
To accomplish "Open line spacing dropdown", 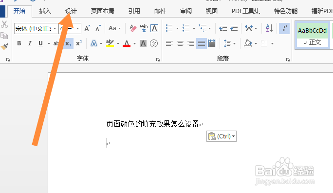I will pos(230,43).
